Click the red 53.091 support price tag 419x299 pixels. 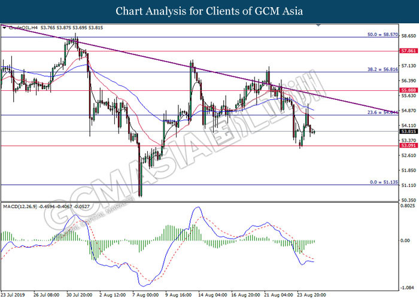pos(408,145)
